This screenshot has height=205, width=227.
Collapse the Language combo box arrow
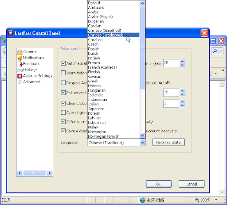pos(142,143)
